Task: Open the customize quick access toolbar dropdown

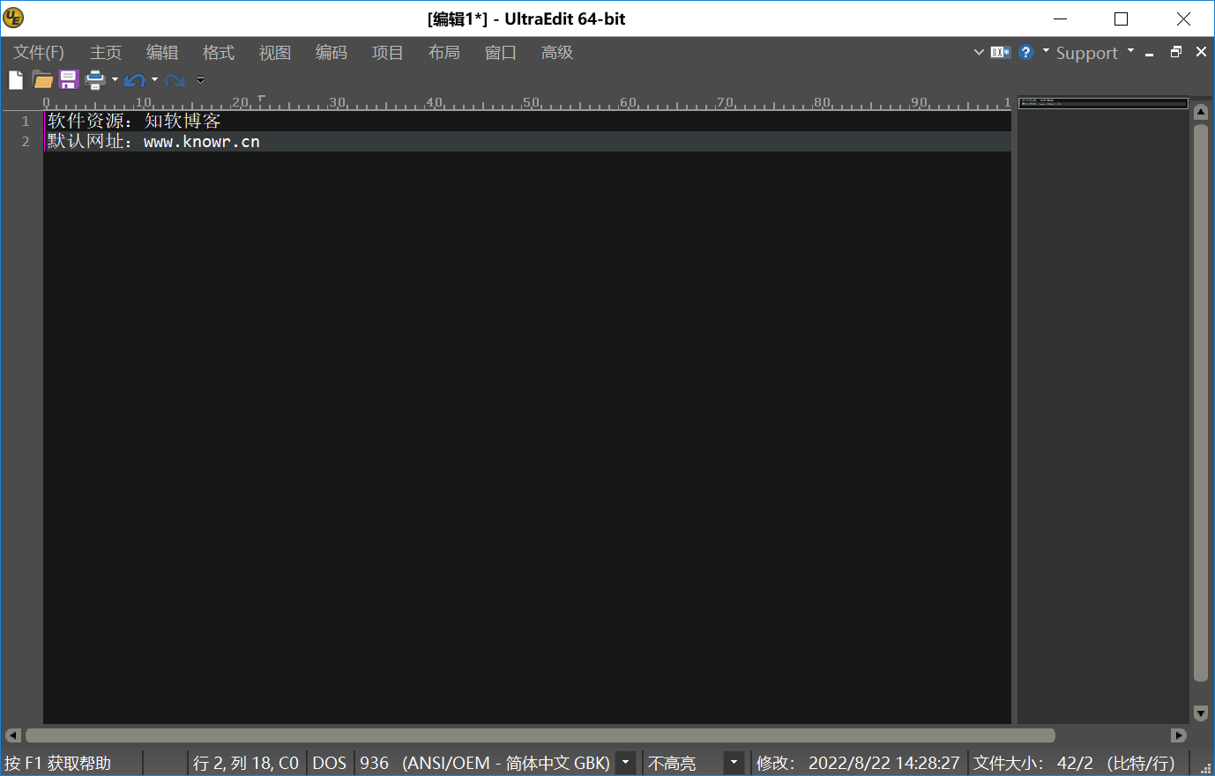Action: pos(200,80)
